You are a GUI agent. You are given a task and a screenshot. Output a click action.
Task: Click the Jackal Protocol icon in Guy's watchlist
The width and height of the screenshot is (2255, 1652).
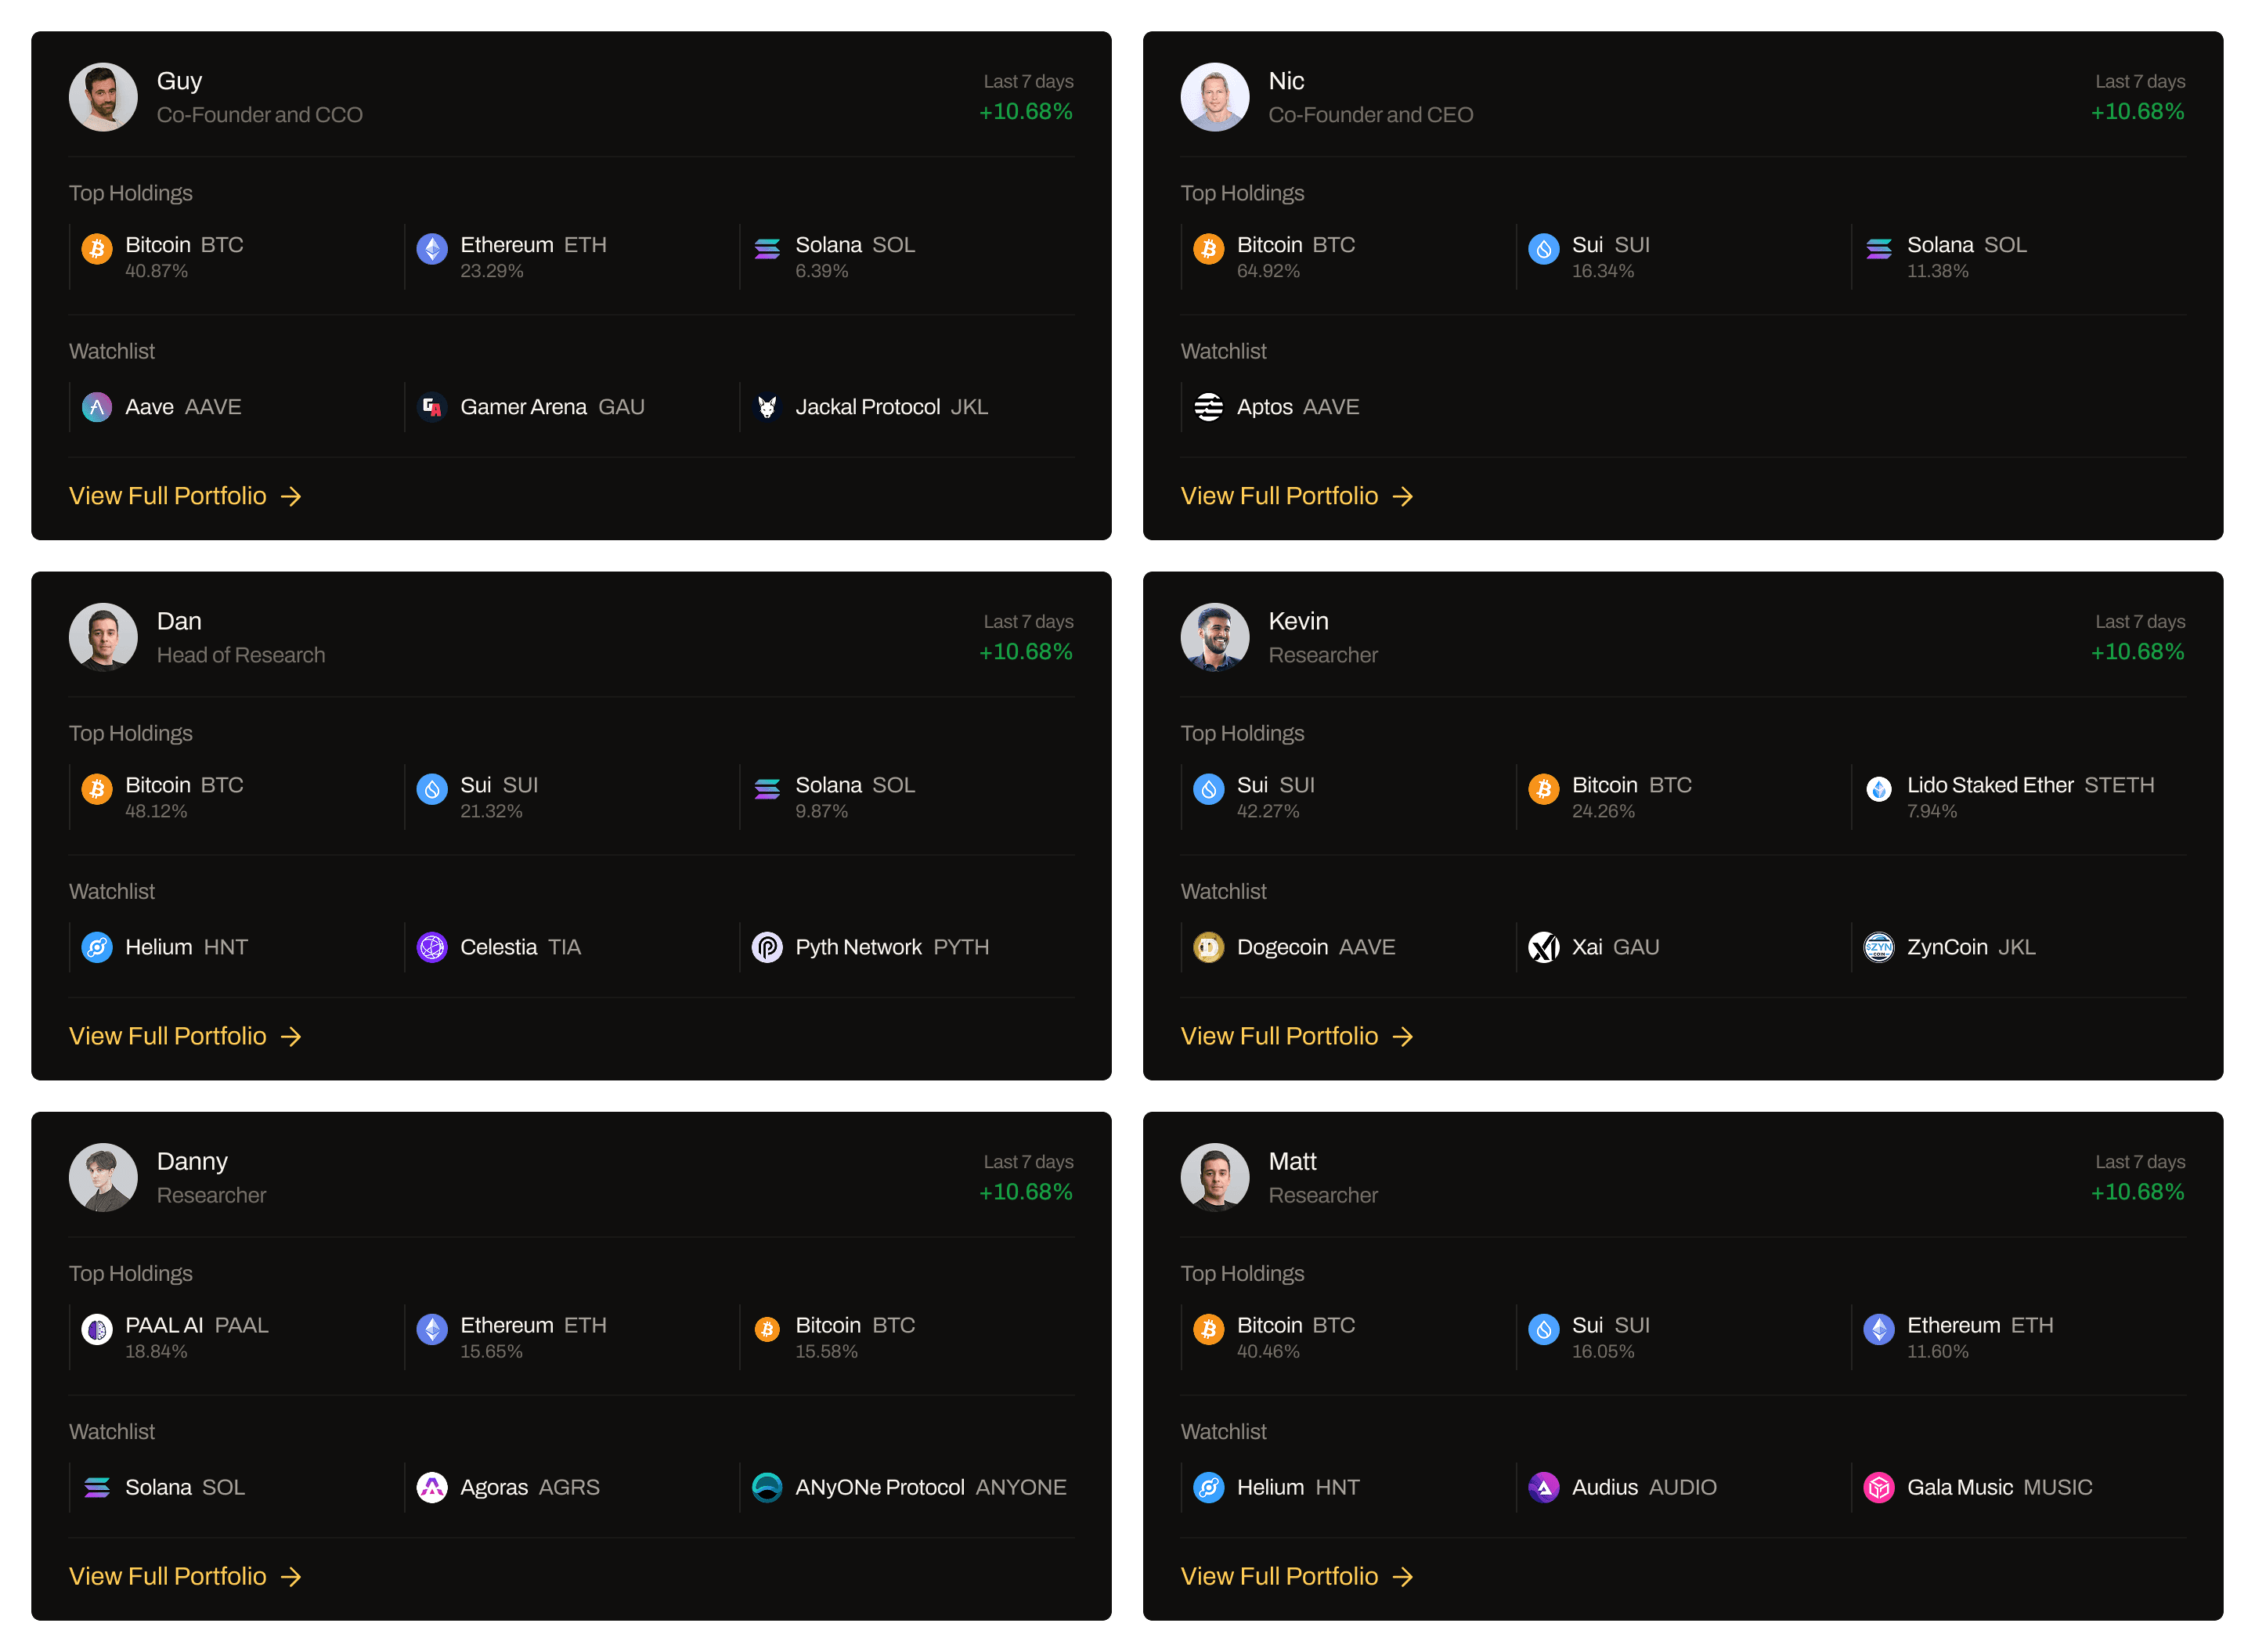[767, 407]
